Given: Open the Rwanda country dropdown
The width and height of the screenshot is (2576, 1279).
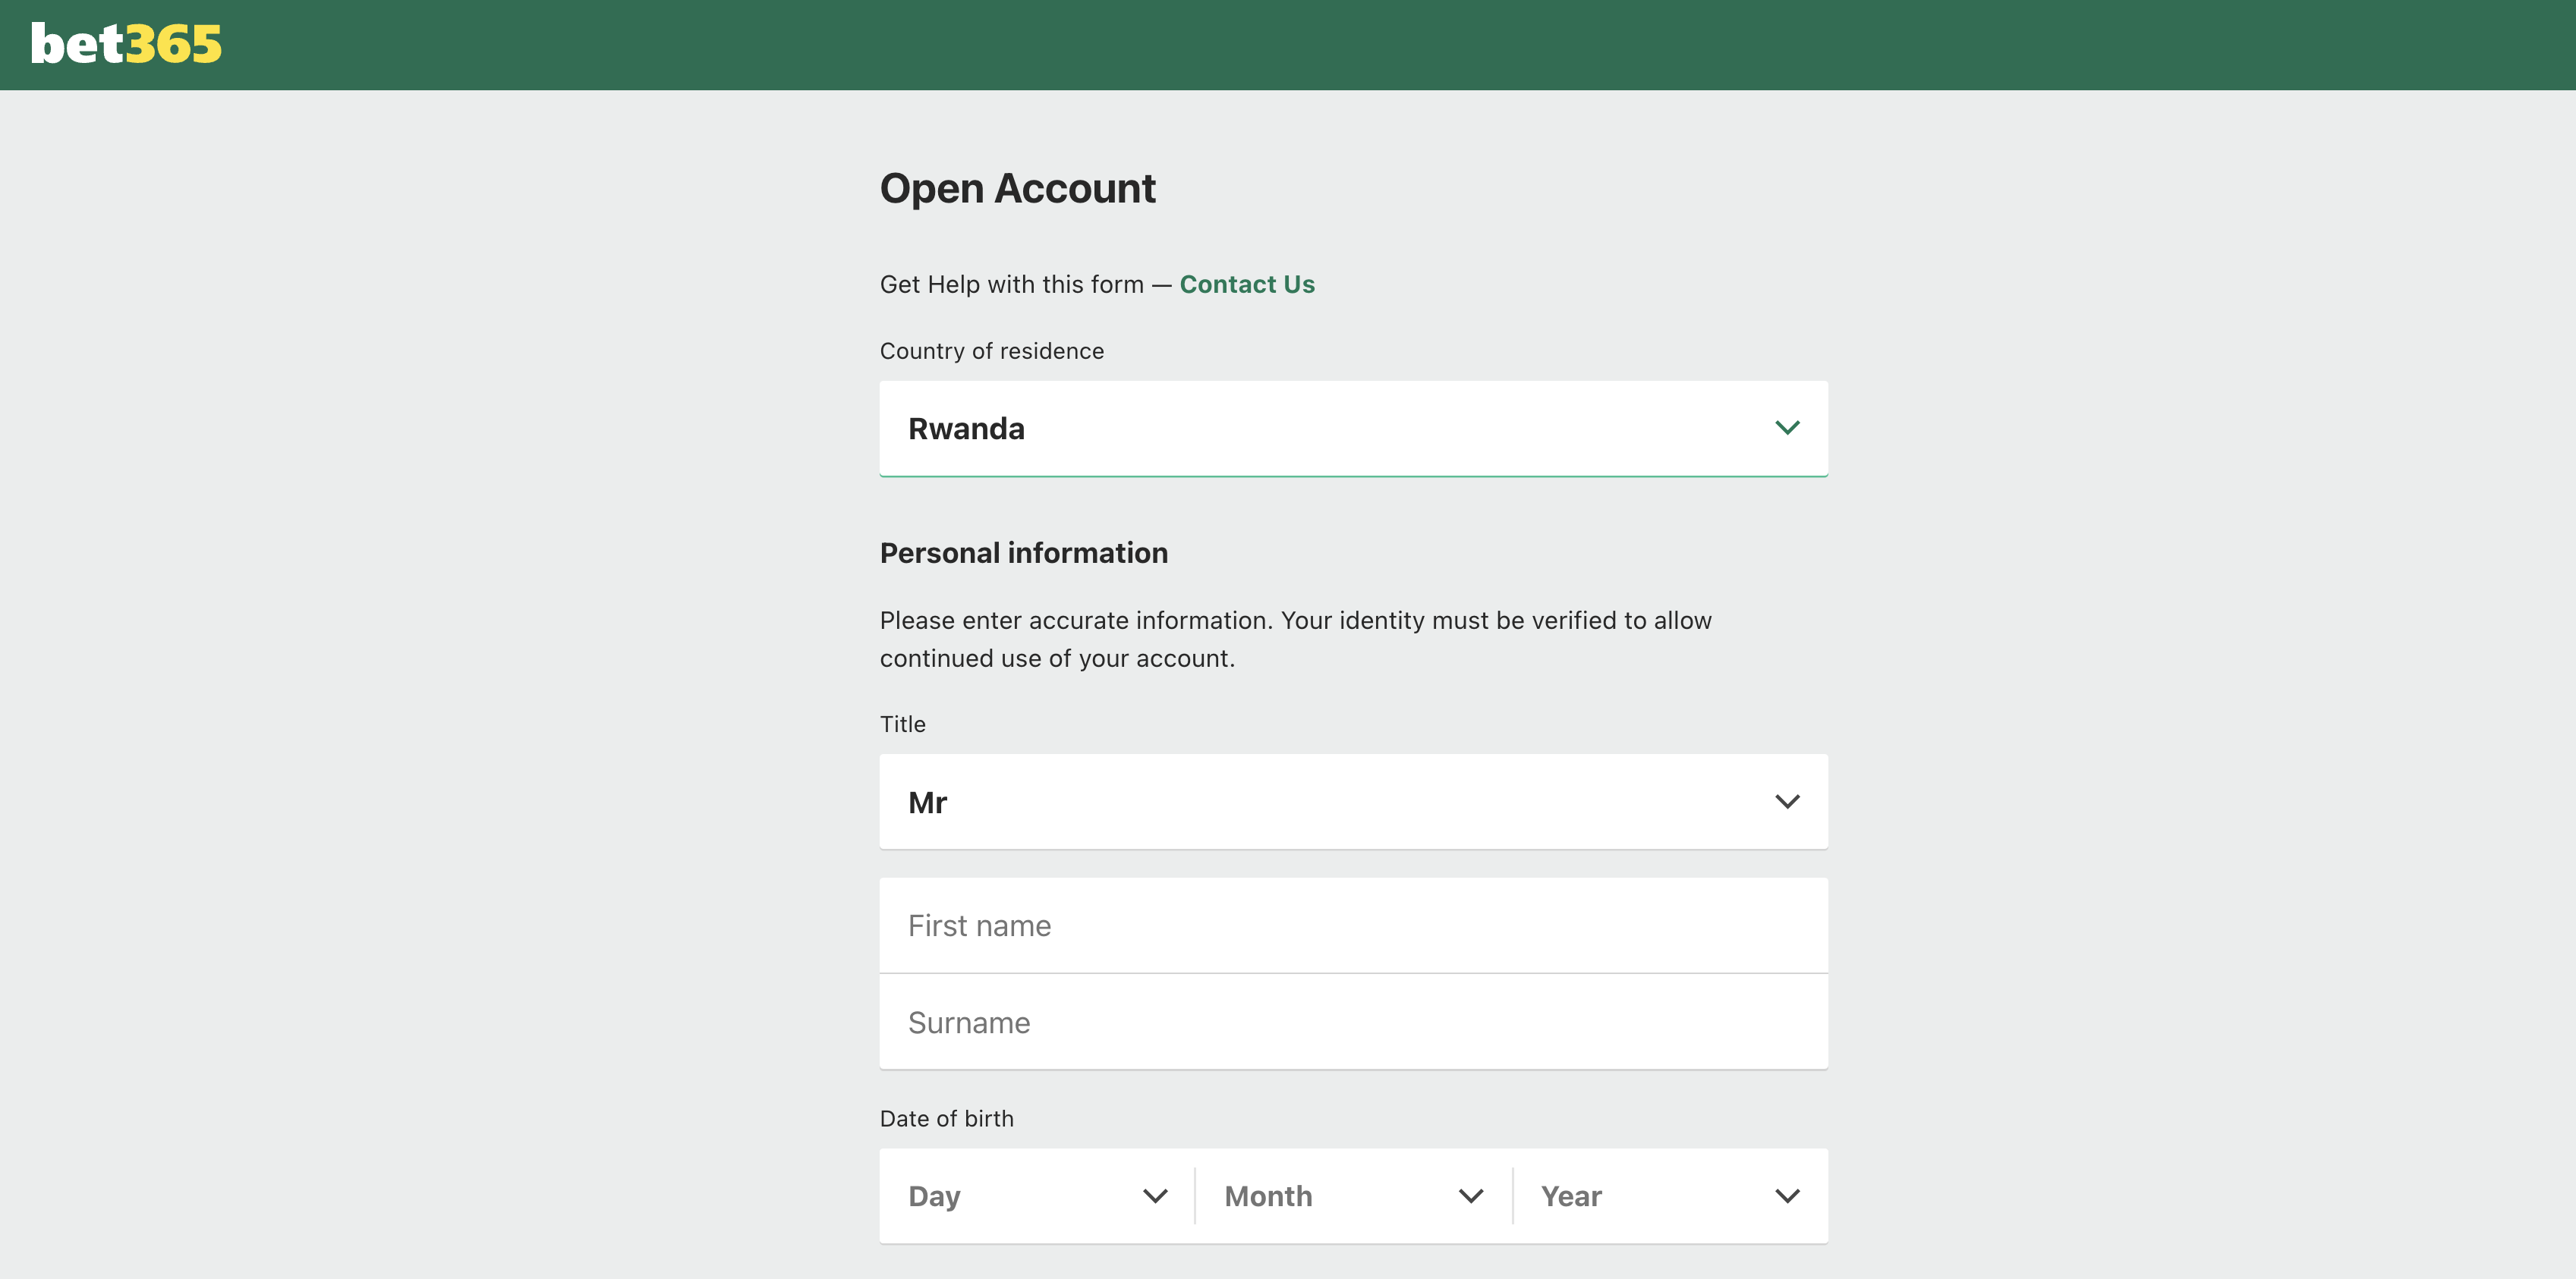Looking at the screenshot, I should (1352, 429).
